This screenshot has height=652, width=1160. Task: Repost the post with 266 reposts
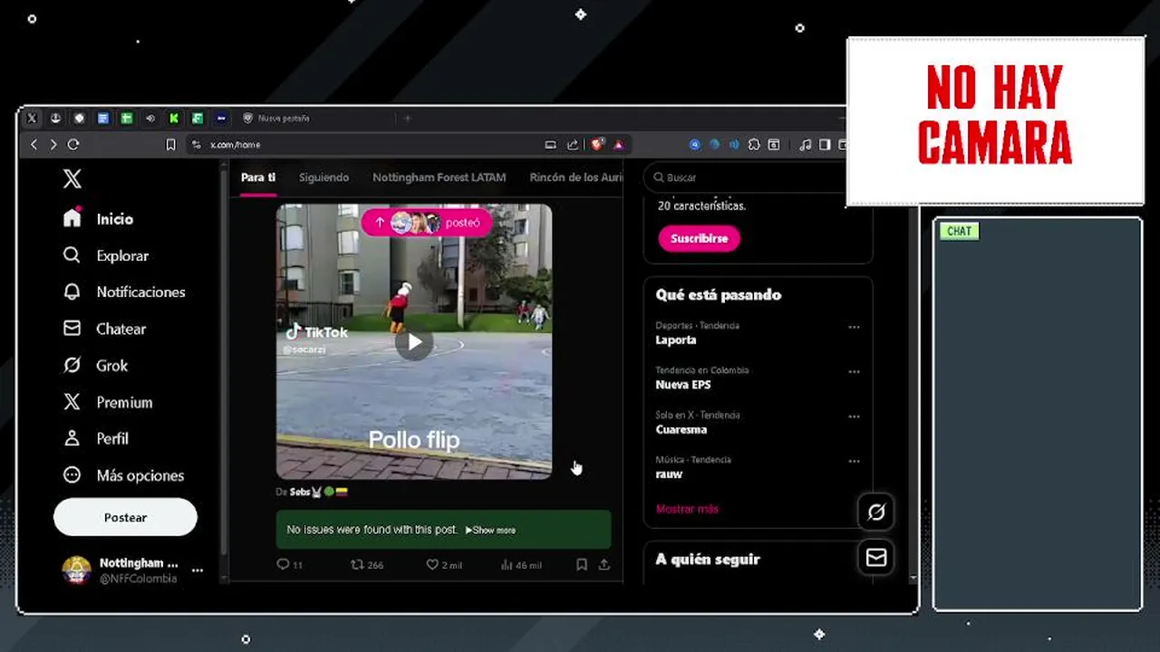point(367,565)
